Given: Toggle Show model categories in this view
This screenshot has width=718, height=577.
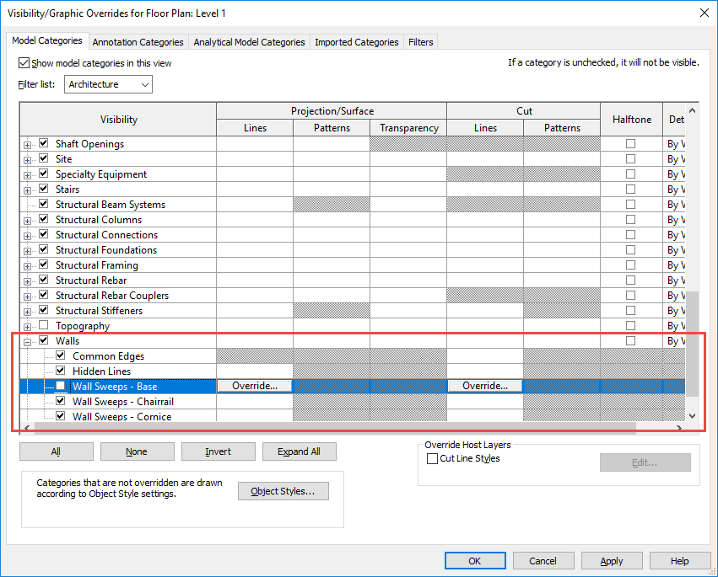Looking at the screenshot, I should tap(24, 62).
